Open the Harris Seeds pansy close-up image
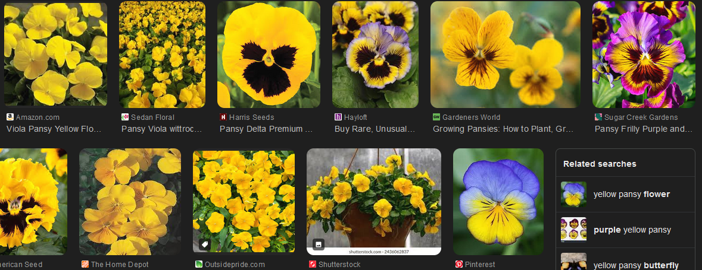 click(x=269, y=55)
